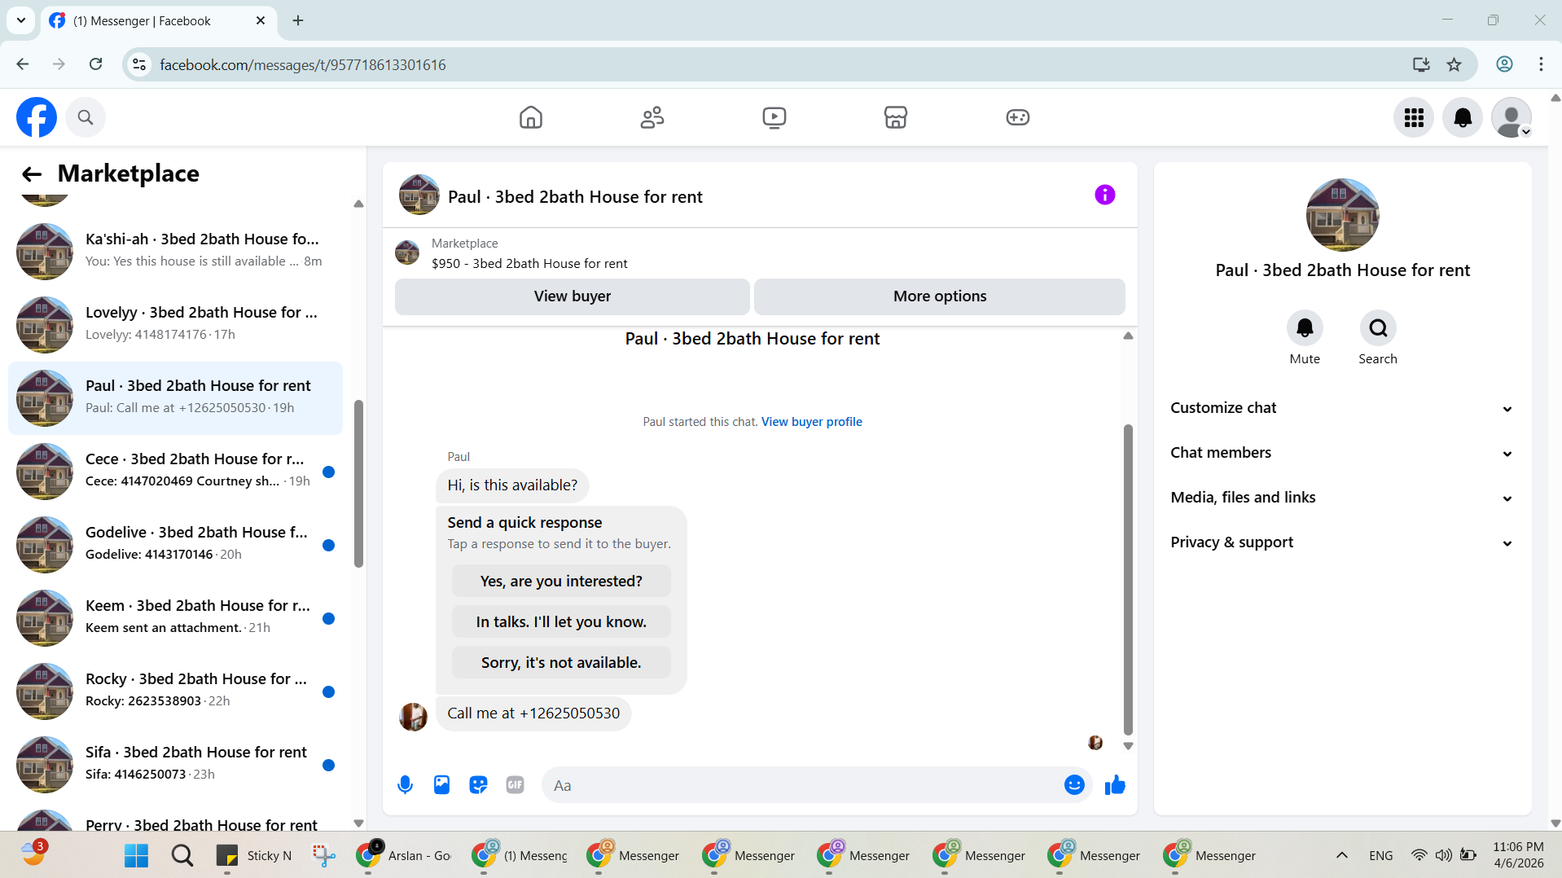Screen dimensions: 1562x878
Task: Click the back arrow beside Marketplace
Action: click(32, 173)
